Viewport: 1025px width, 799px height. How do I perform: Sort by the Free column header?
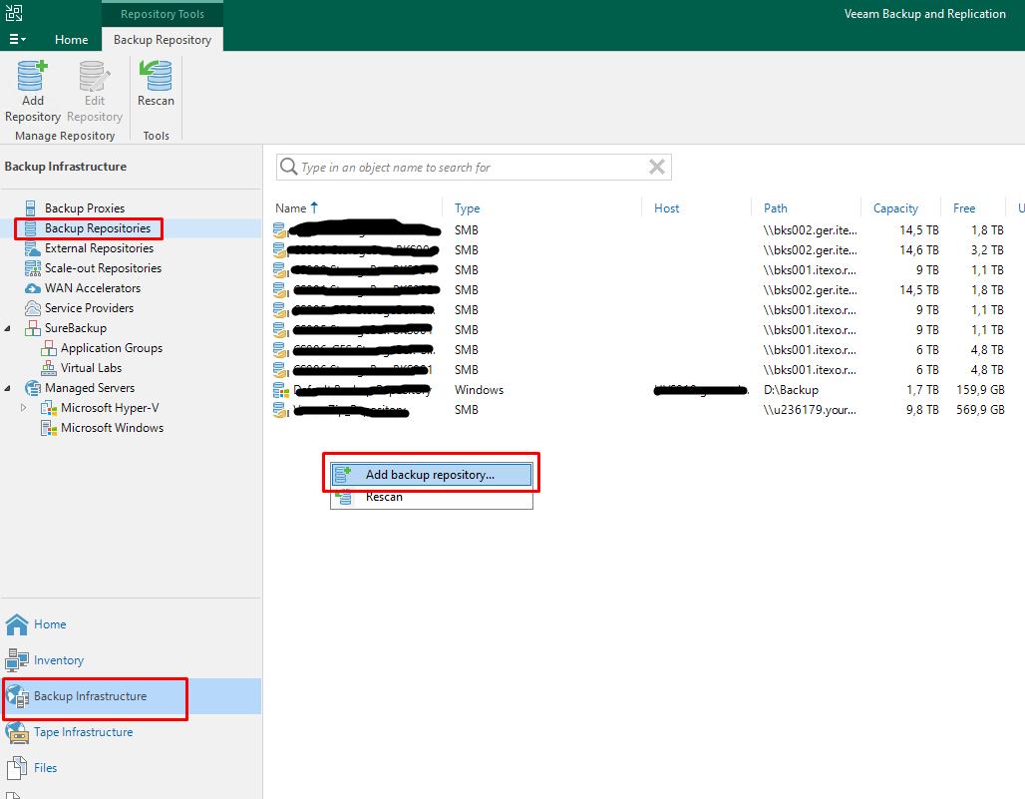(x=964, y=207)
